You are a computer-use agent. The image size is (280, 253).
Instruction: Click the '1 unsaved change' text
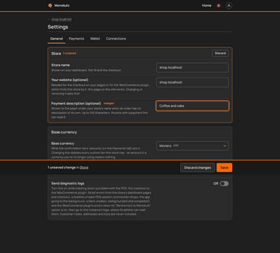coord(62,167)
